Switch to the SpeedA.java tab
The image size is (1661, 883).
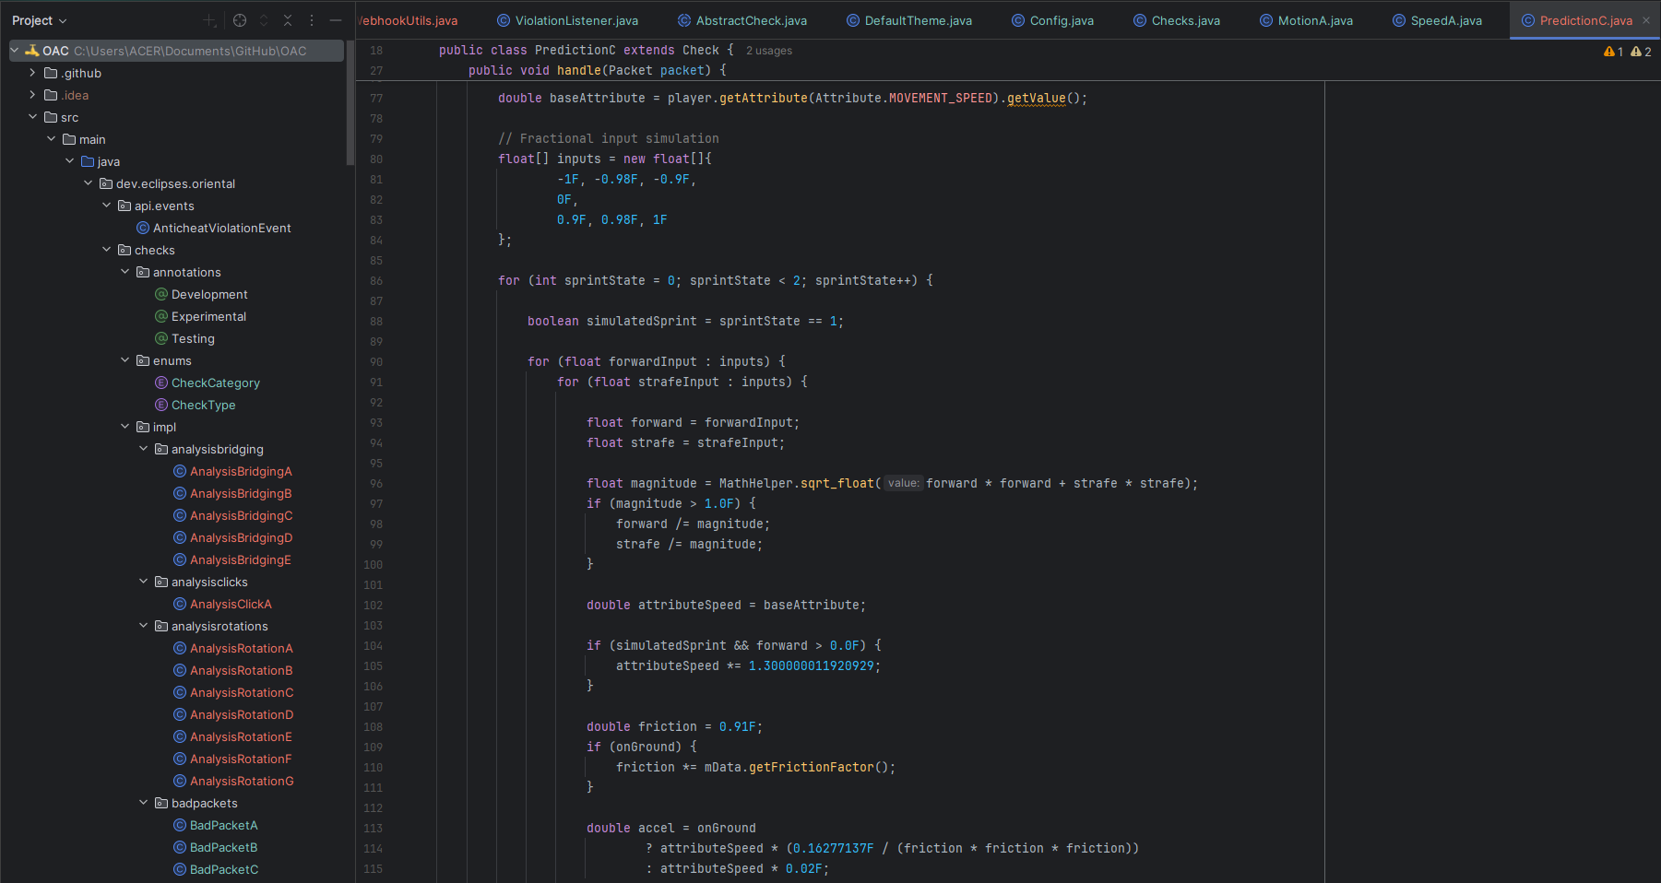tap(1437, 20)
